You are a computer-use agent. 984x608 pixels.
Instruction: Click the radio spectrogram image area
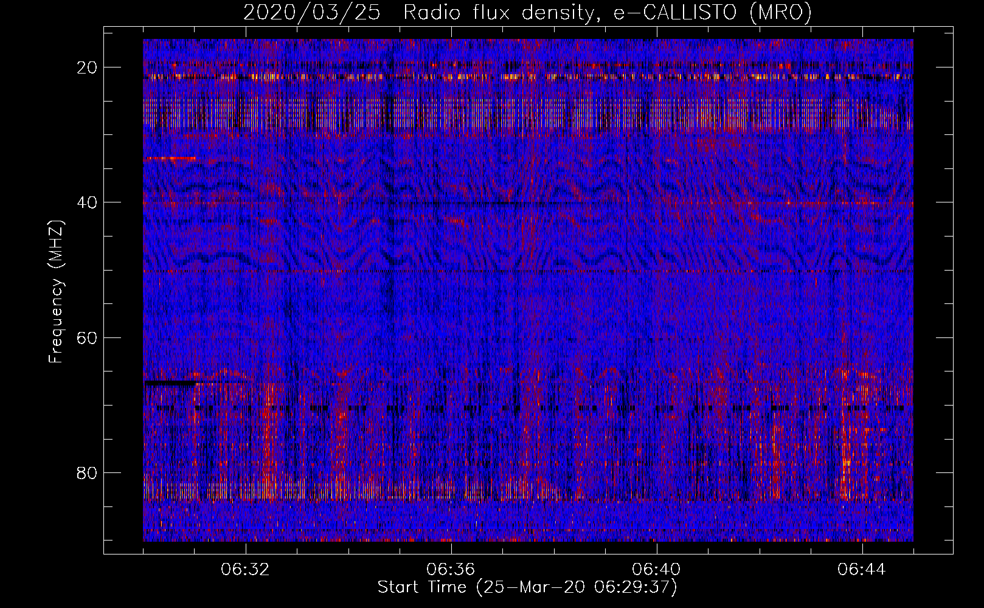[528, 290]
